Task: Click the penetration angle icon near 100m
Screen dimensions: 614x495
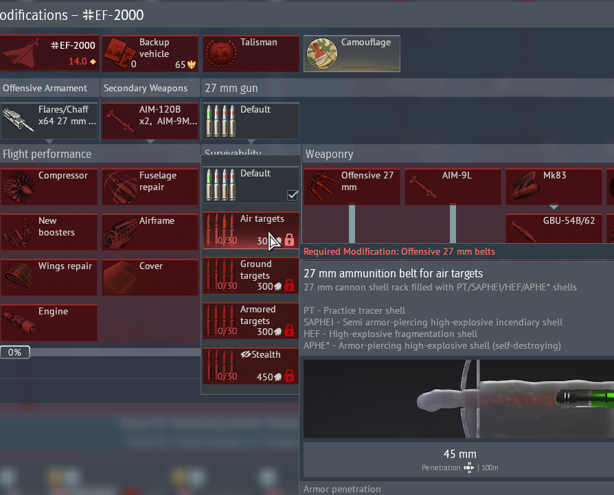Action: click(x=468, y=468)
